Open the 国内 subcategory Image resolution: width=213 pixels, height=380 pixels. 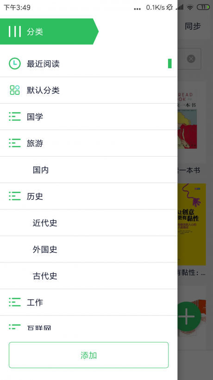88,170
